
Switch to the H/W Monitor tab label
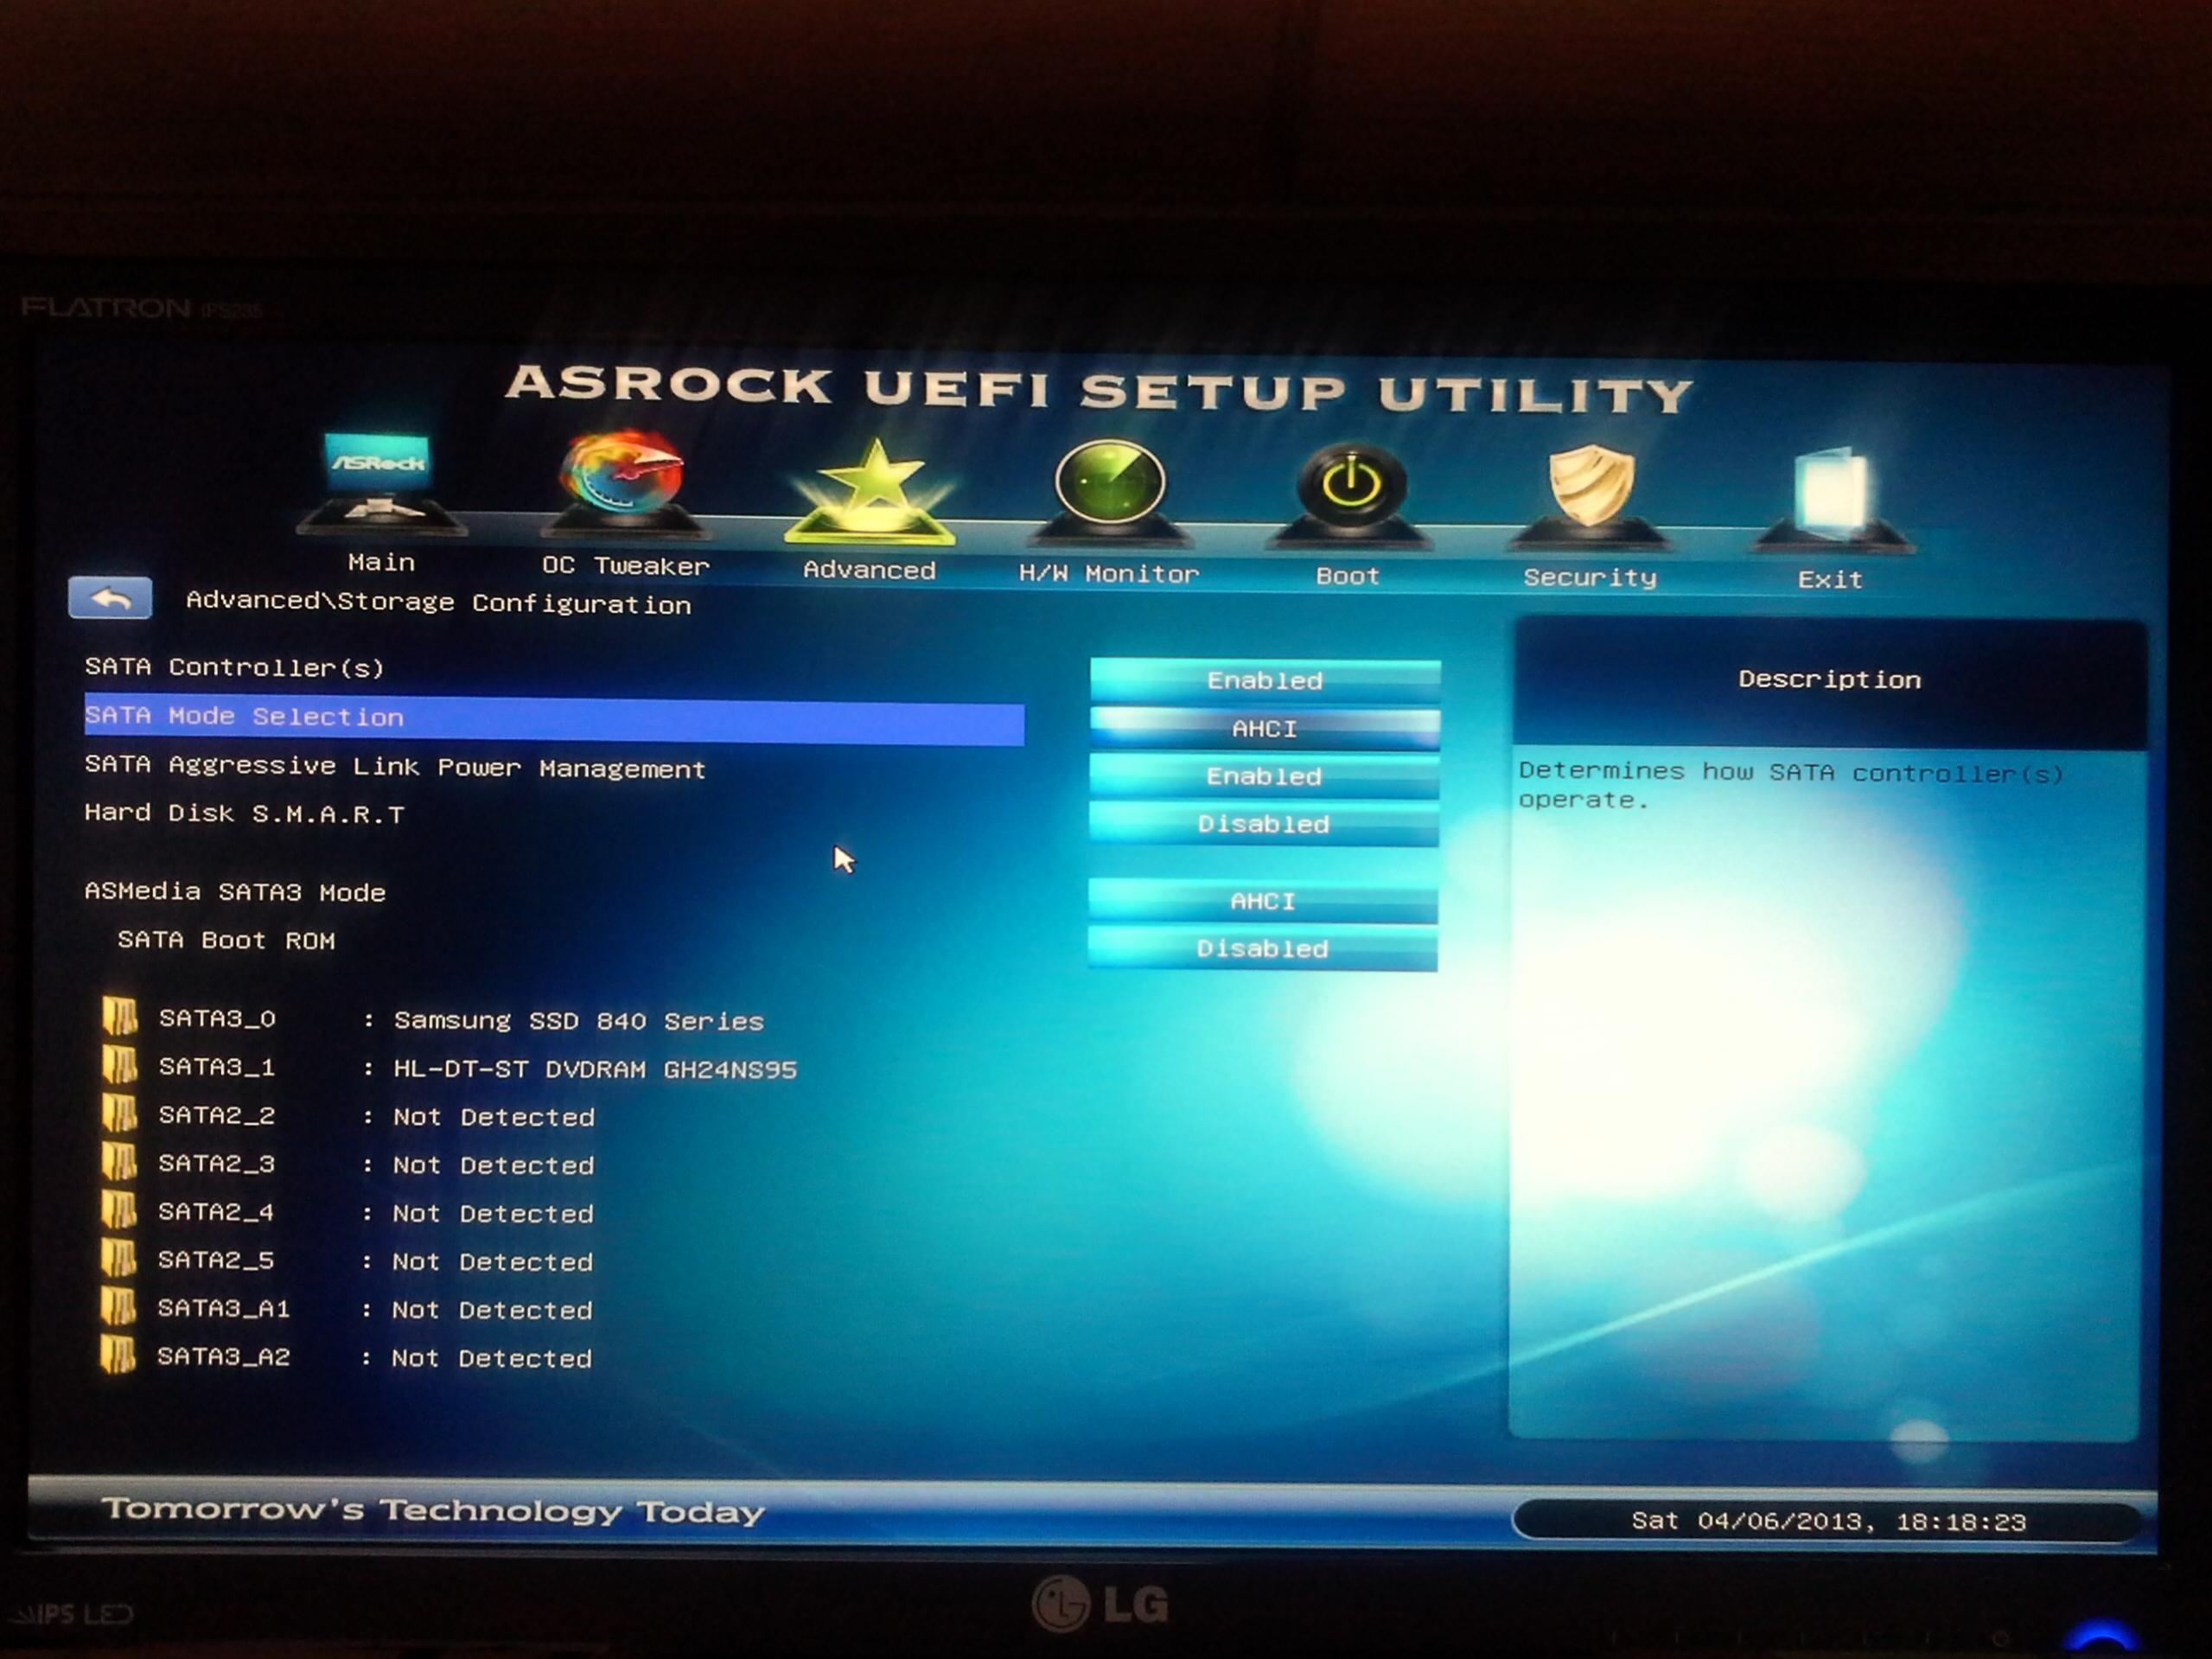(1109, 573)
